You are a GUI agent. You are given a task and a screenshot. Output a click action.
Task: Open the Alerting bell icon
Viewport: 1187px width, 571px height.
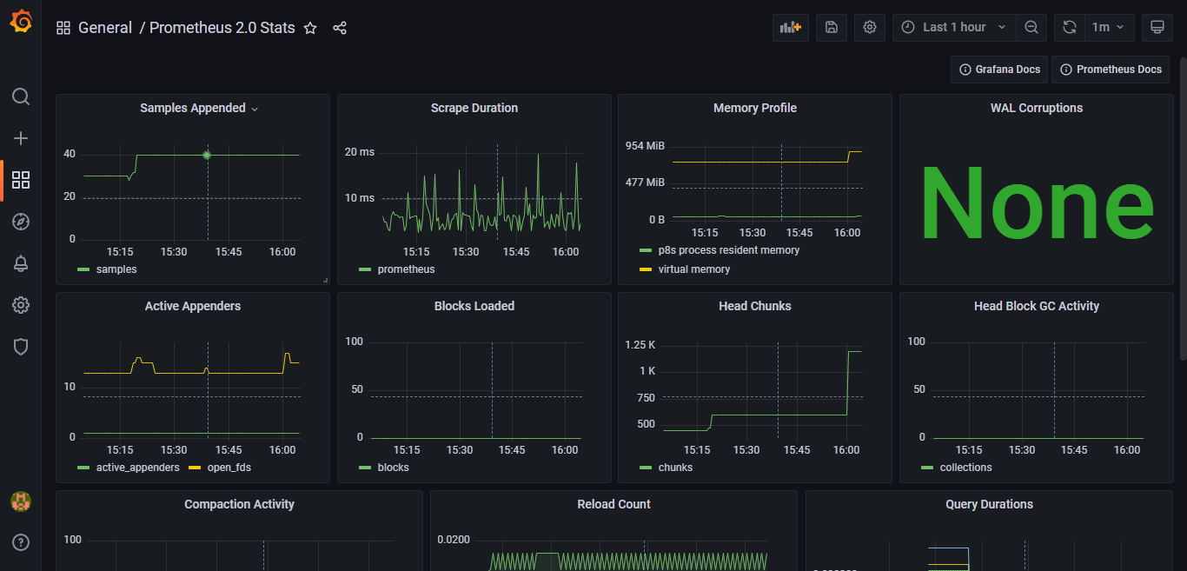pos(21,263)
